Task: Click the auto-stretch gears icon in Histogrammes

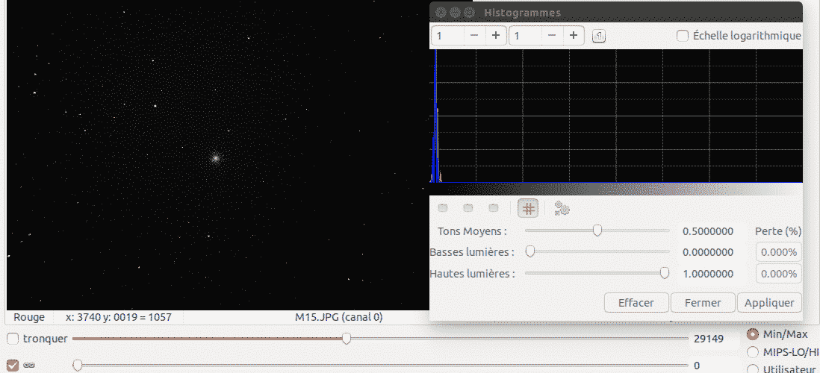Action: (x=562, y=208)
